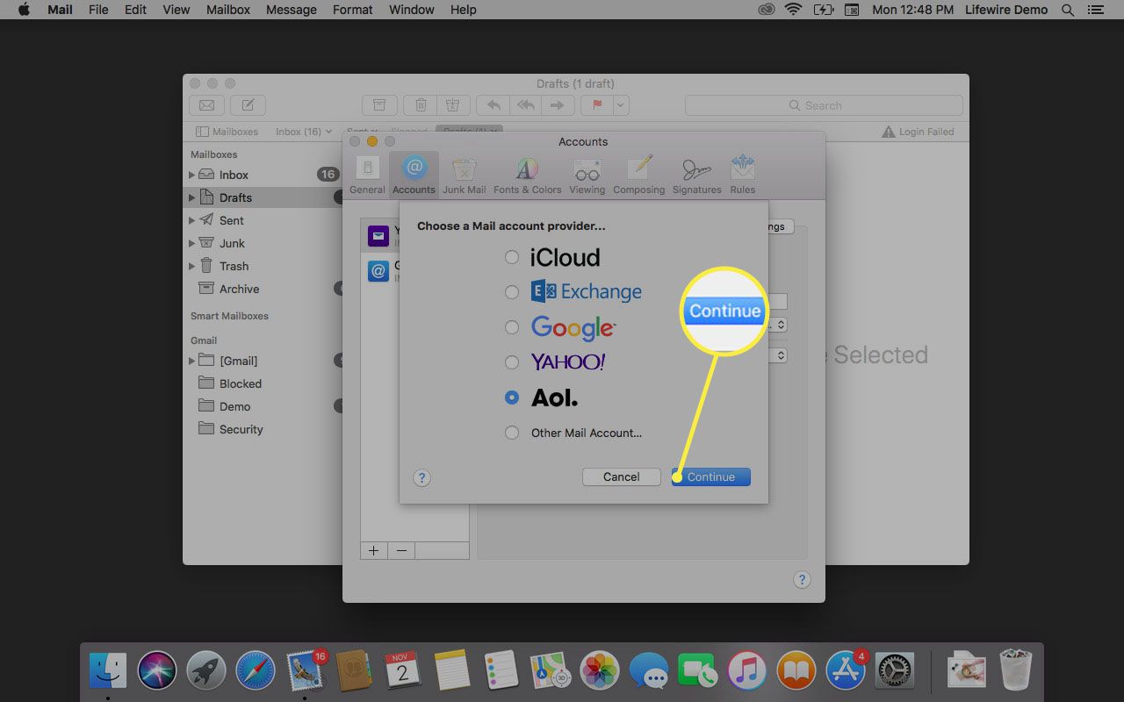Open Signatures preferences tab

pos(696,175)
